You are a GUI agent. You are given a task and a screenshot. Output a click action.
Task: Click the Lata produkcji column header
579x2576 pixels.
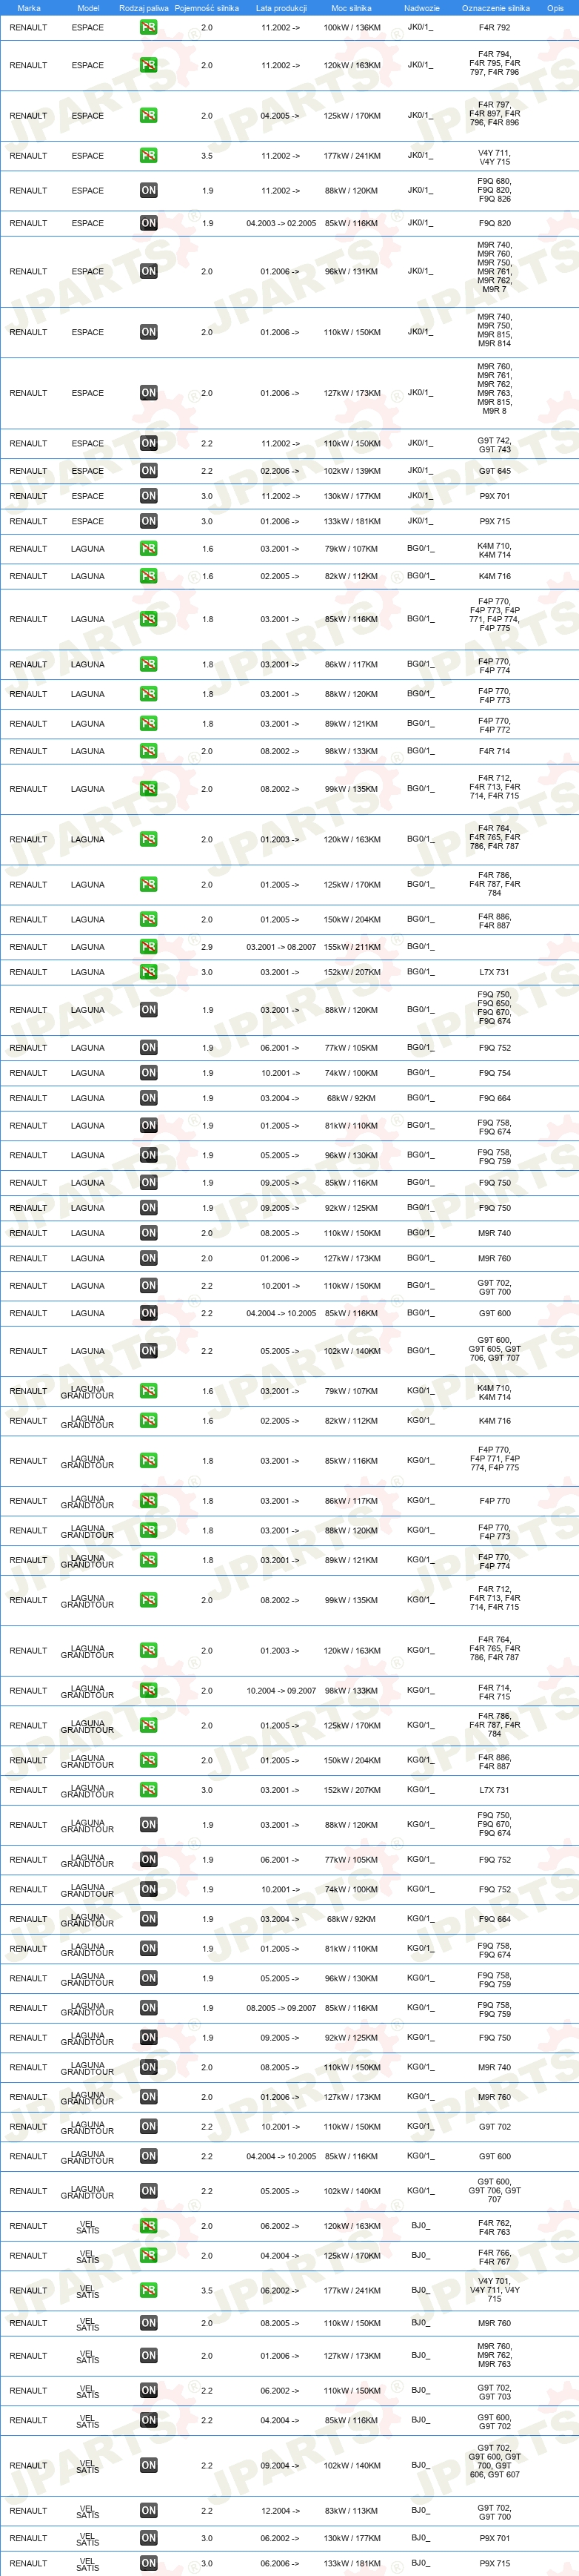click(x=281, y=8)
